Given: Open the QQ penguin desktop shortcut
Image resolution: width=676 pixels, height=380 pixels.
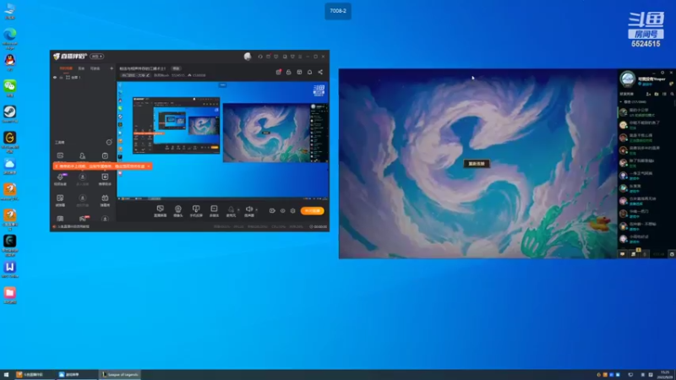Looking at the screenshot, I should 10,62.
